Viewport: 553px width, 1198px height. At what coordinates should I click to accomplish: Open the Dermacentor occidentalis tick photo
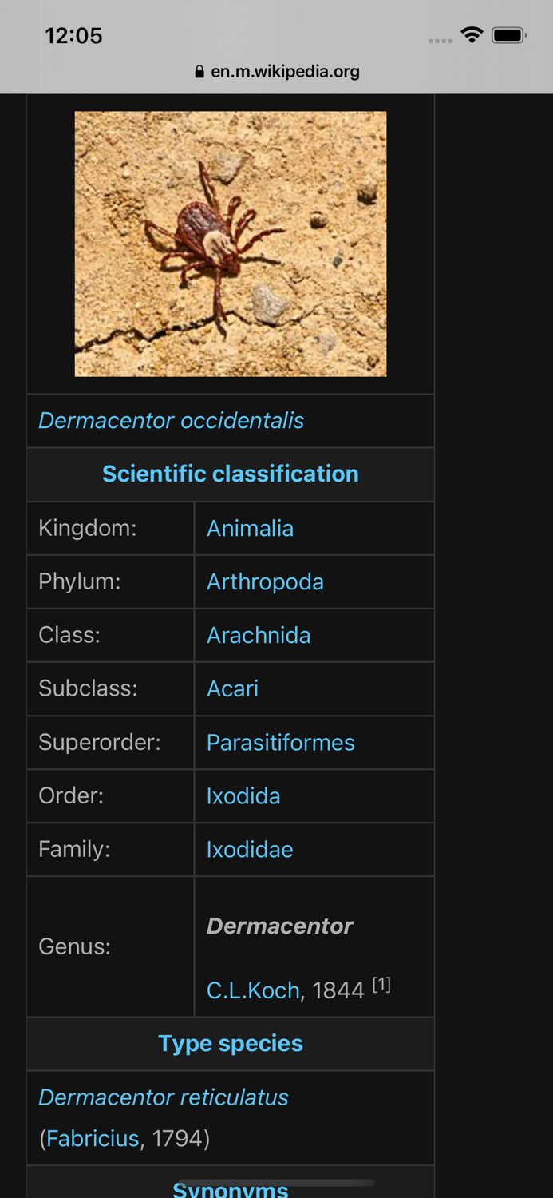pyautogui.click(x=231, y=244)
